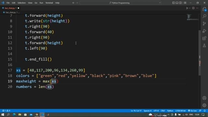Open File Explorer from the taskbar
The width and height of the screenshot is (208, 117).
pos(20,115)
